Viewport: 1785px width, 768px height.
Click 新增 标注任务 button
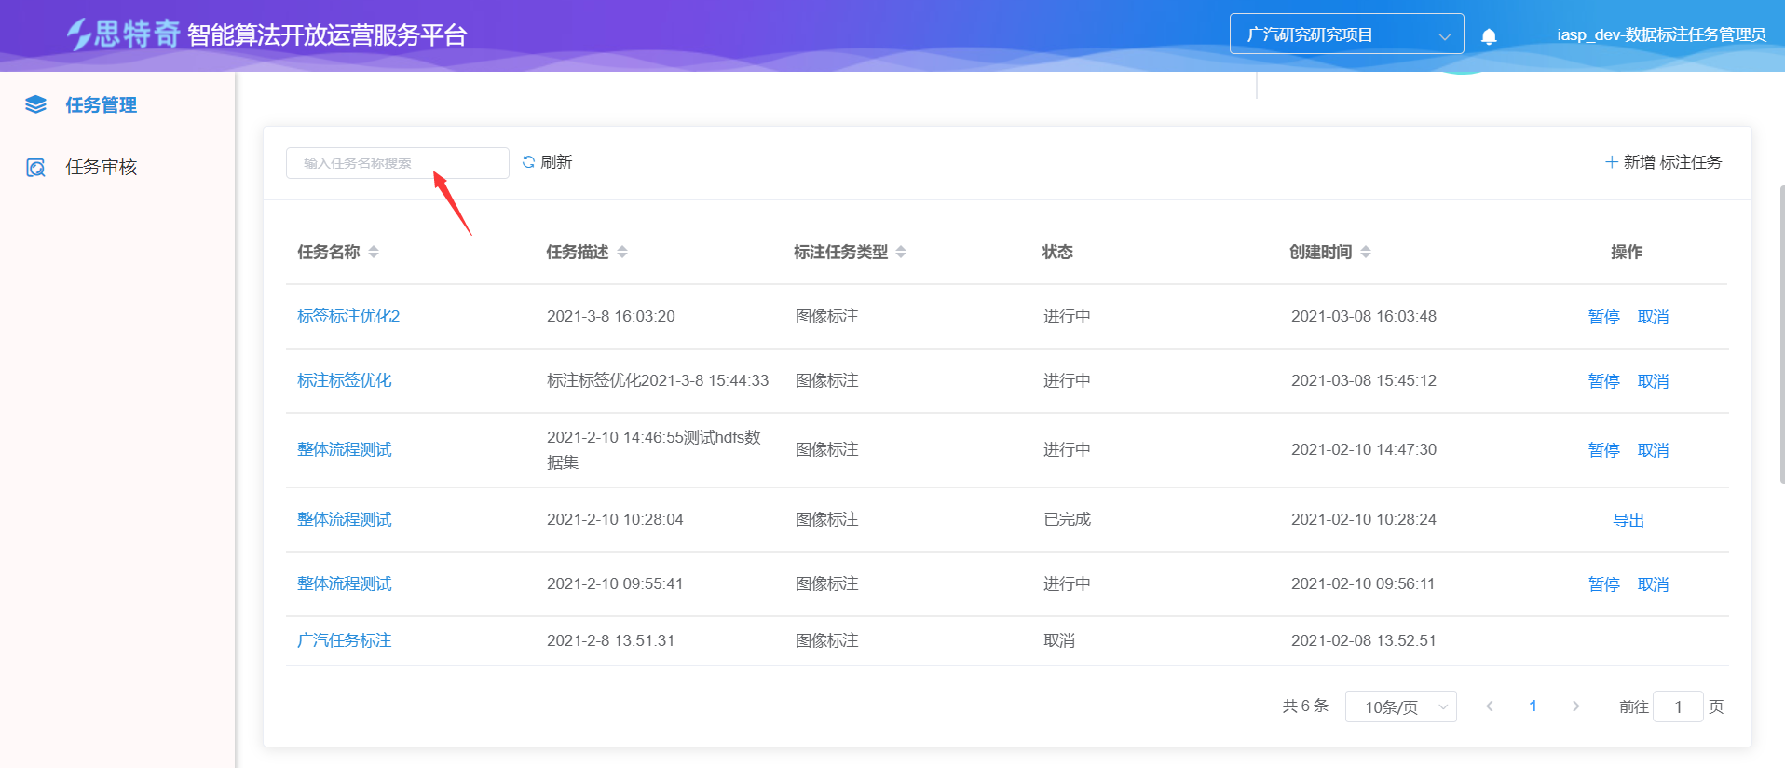click(x=1664, y=162)
